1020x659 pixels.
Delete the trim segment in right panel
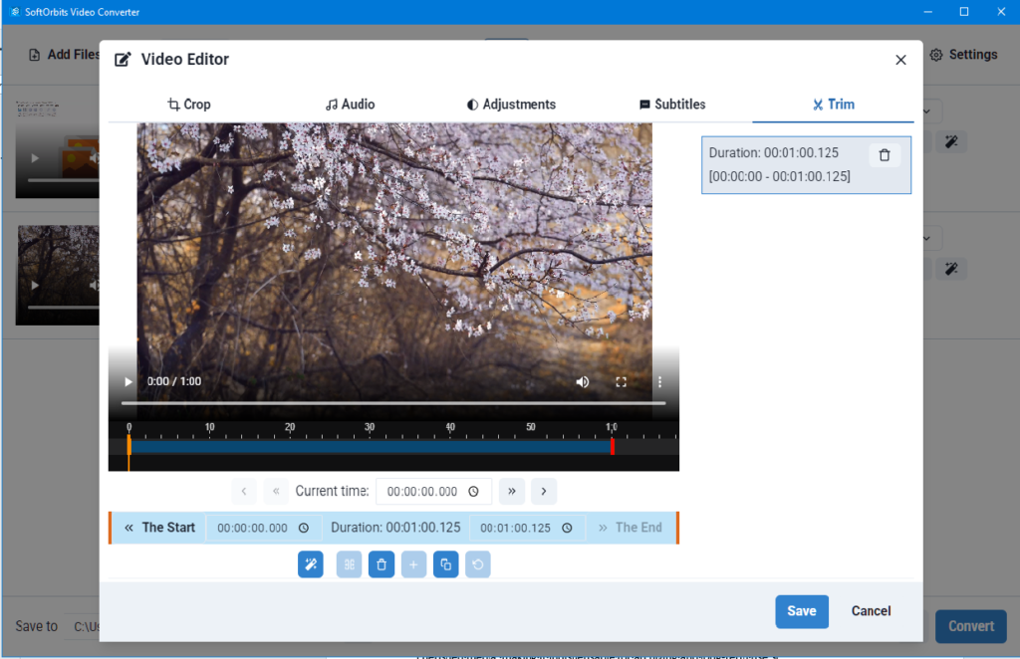885,155
